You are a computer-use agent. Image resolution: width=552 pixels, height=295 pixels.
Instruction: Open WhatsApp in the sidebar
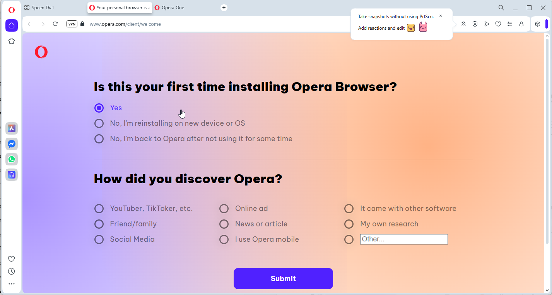tap(12, 159)
